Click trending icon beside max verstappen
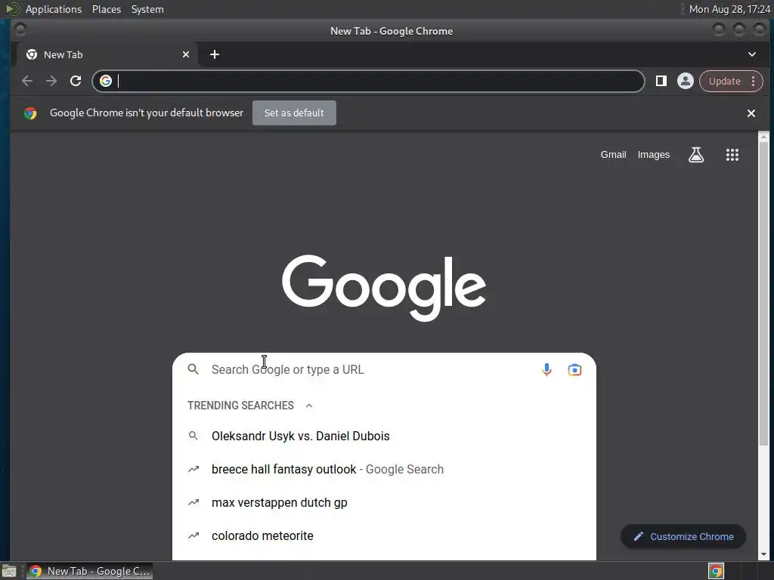 pyautogui.click(x=193, y=502)
